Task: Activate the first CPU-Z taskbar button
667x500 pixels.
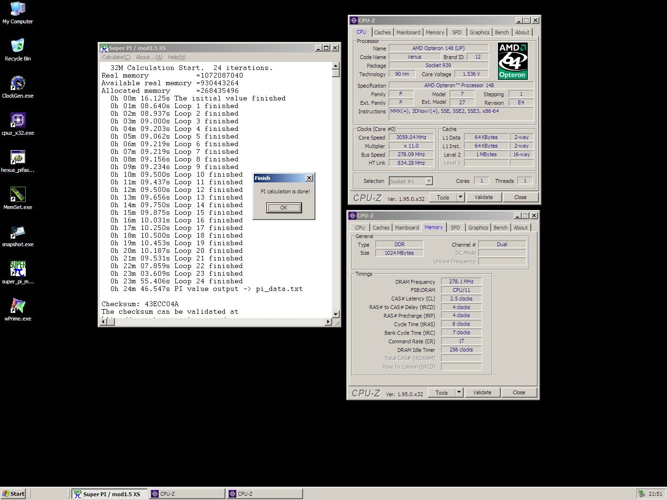Action: click(187, 494)
